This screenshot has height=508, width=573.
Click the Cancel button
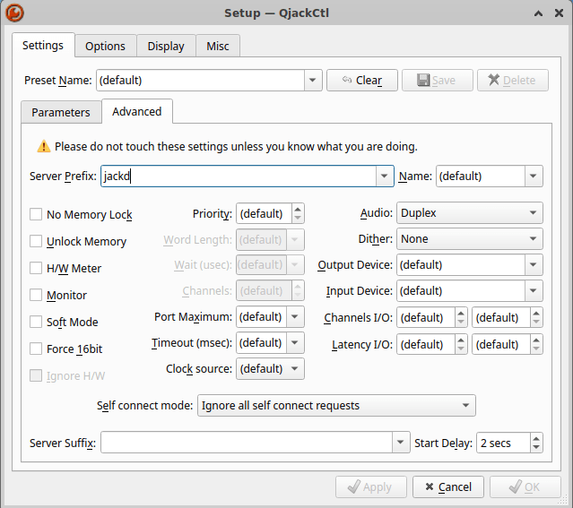point(448,486)
